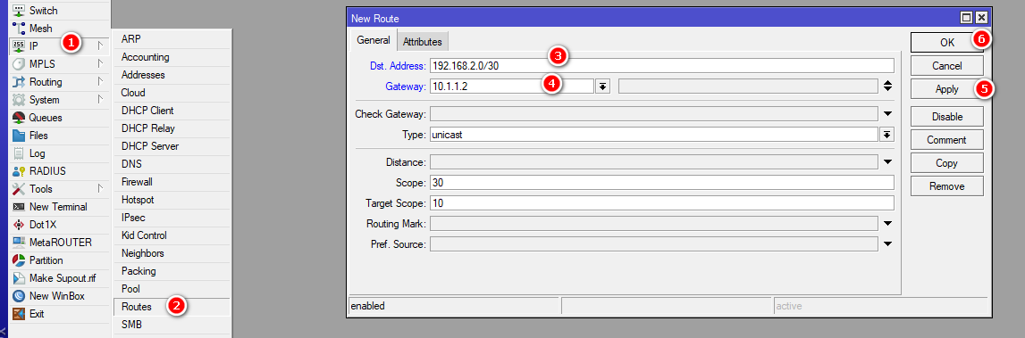The width and height of the screenshot is (1025, 338).
Task: Close the New Route window
Action: pyautogui.click(x=981, y=18)
